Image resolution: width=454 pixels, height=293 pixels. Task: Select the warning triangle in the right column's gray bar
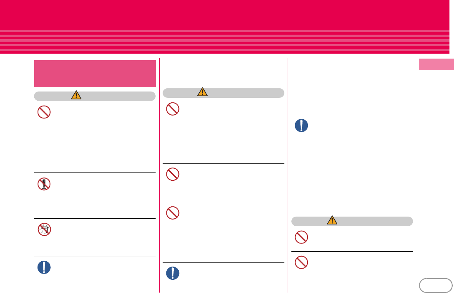click(x=332, y=220)
